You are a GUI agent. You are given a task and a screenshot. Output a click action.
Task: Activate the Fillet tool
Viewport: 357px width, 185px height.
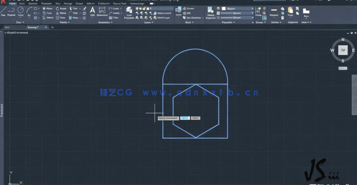pyautogui.click(x=73, y=13)
